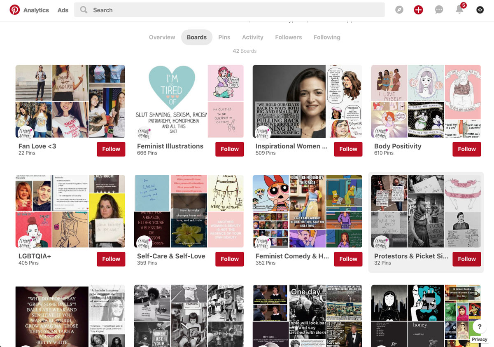Viewport: 494px width, 347px height.
Task: Open help via the question mark button
Action: 479,326
